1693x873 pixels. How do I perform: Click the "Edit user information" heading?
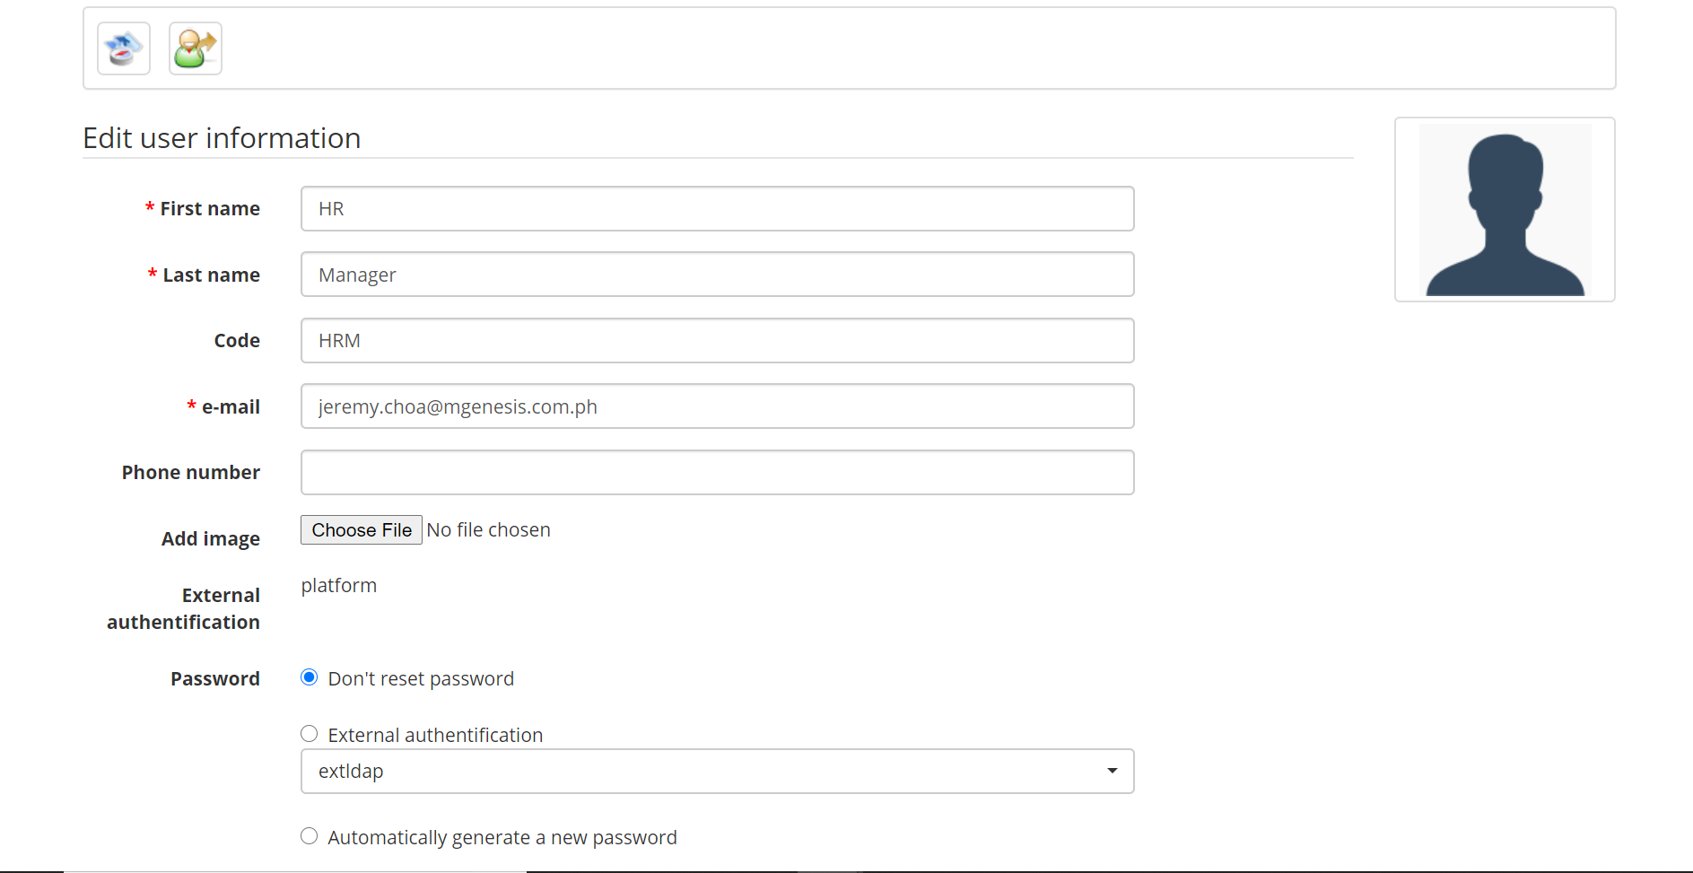pos(222,137)
